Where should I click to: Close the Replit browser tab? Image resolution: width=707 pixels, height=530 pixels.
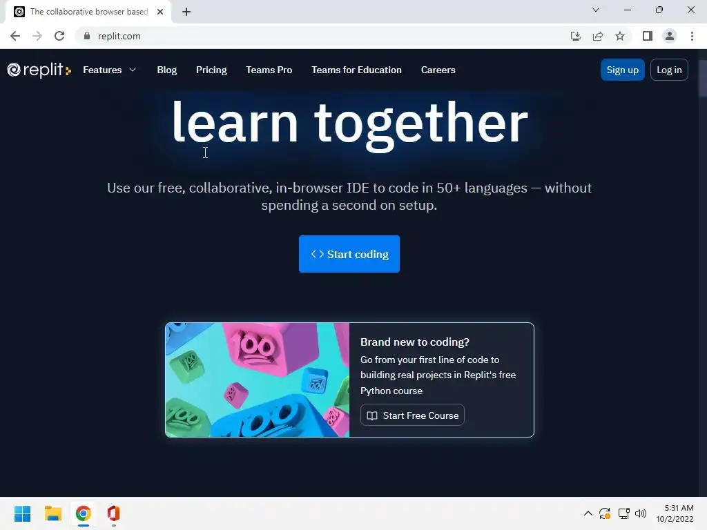160,12
